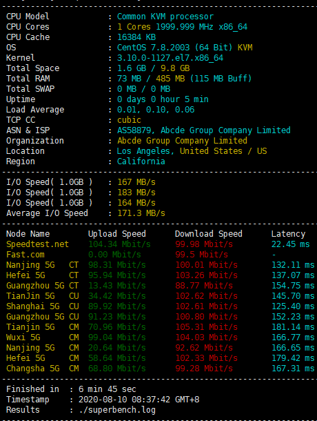
Task: Click the 'Nanjing 5G CT' node row
Action: (42, 265)
